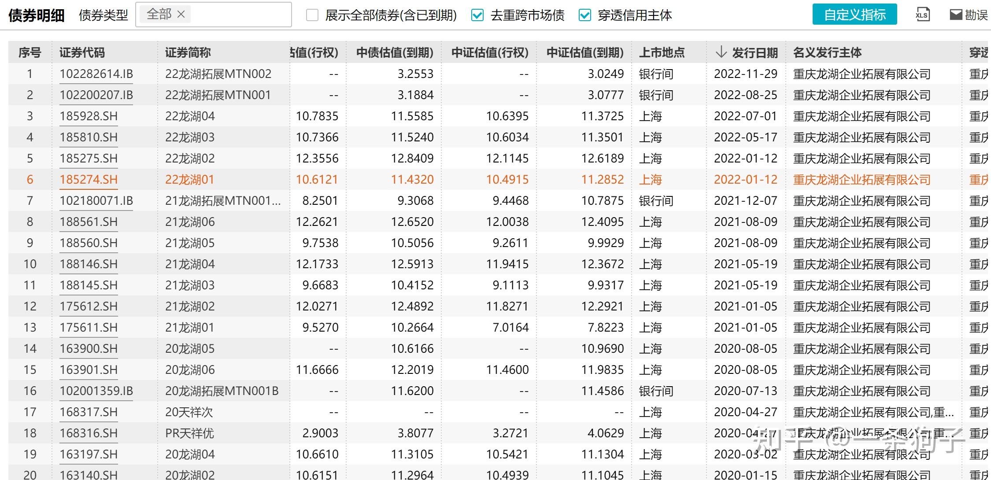Viewport: 991px width, 480px height.
Task: Select bond name 21龙湖06
Action: pyautogui.click(x=190, y=222)
